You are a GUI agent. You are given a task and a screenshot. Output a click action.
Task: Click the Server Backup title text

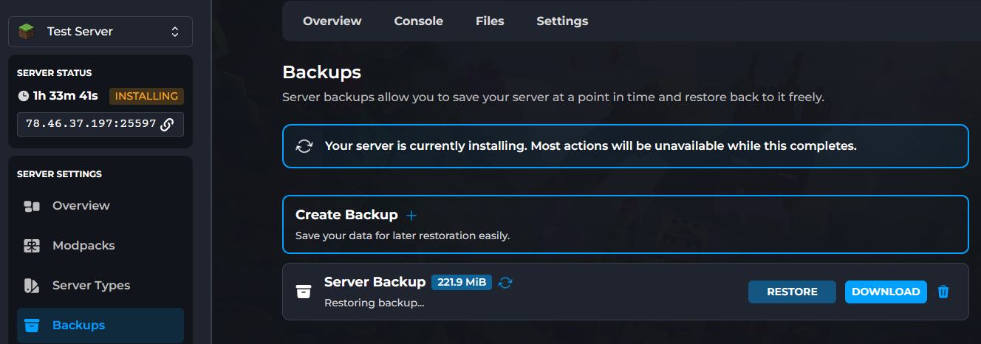(375, 282)
